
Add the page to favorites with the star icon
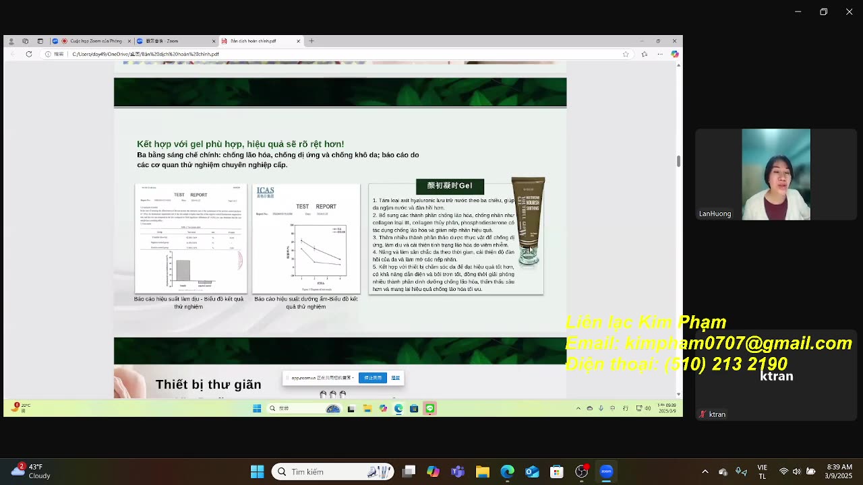coord(626,54)
